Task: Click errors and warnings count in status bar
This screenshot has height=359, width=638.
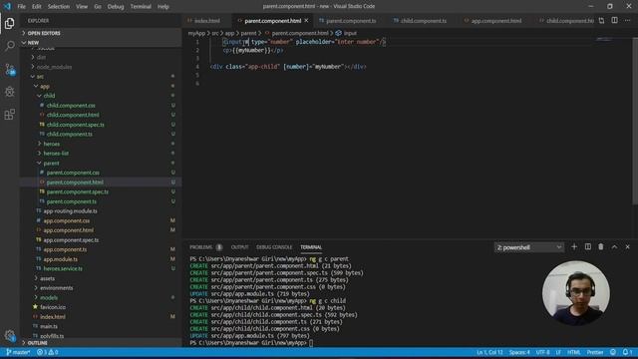Action: [48, 352]
